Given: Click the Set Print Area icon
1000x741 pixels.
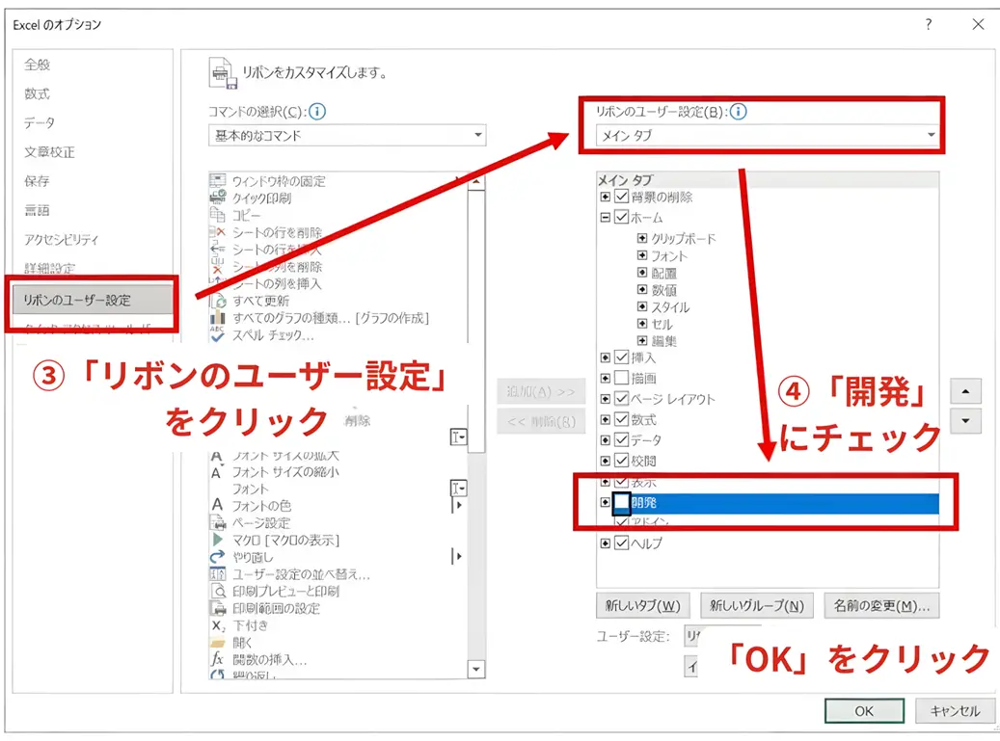Looking at the screenshot, I should click(x=218, y=608).
